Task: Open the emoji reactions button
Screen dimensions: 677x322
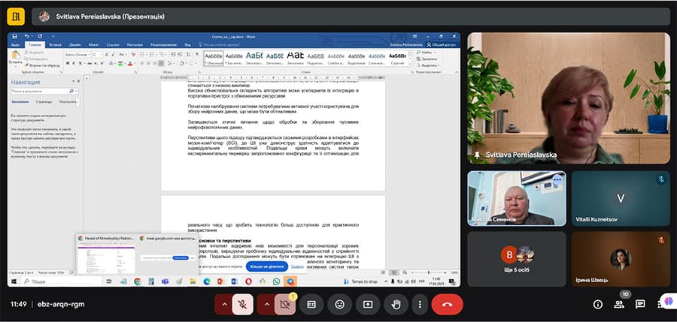Action: click(340, 304)
